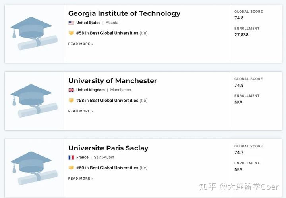
Task: Click the United States flag icon
Action: coord(71,23)
